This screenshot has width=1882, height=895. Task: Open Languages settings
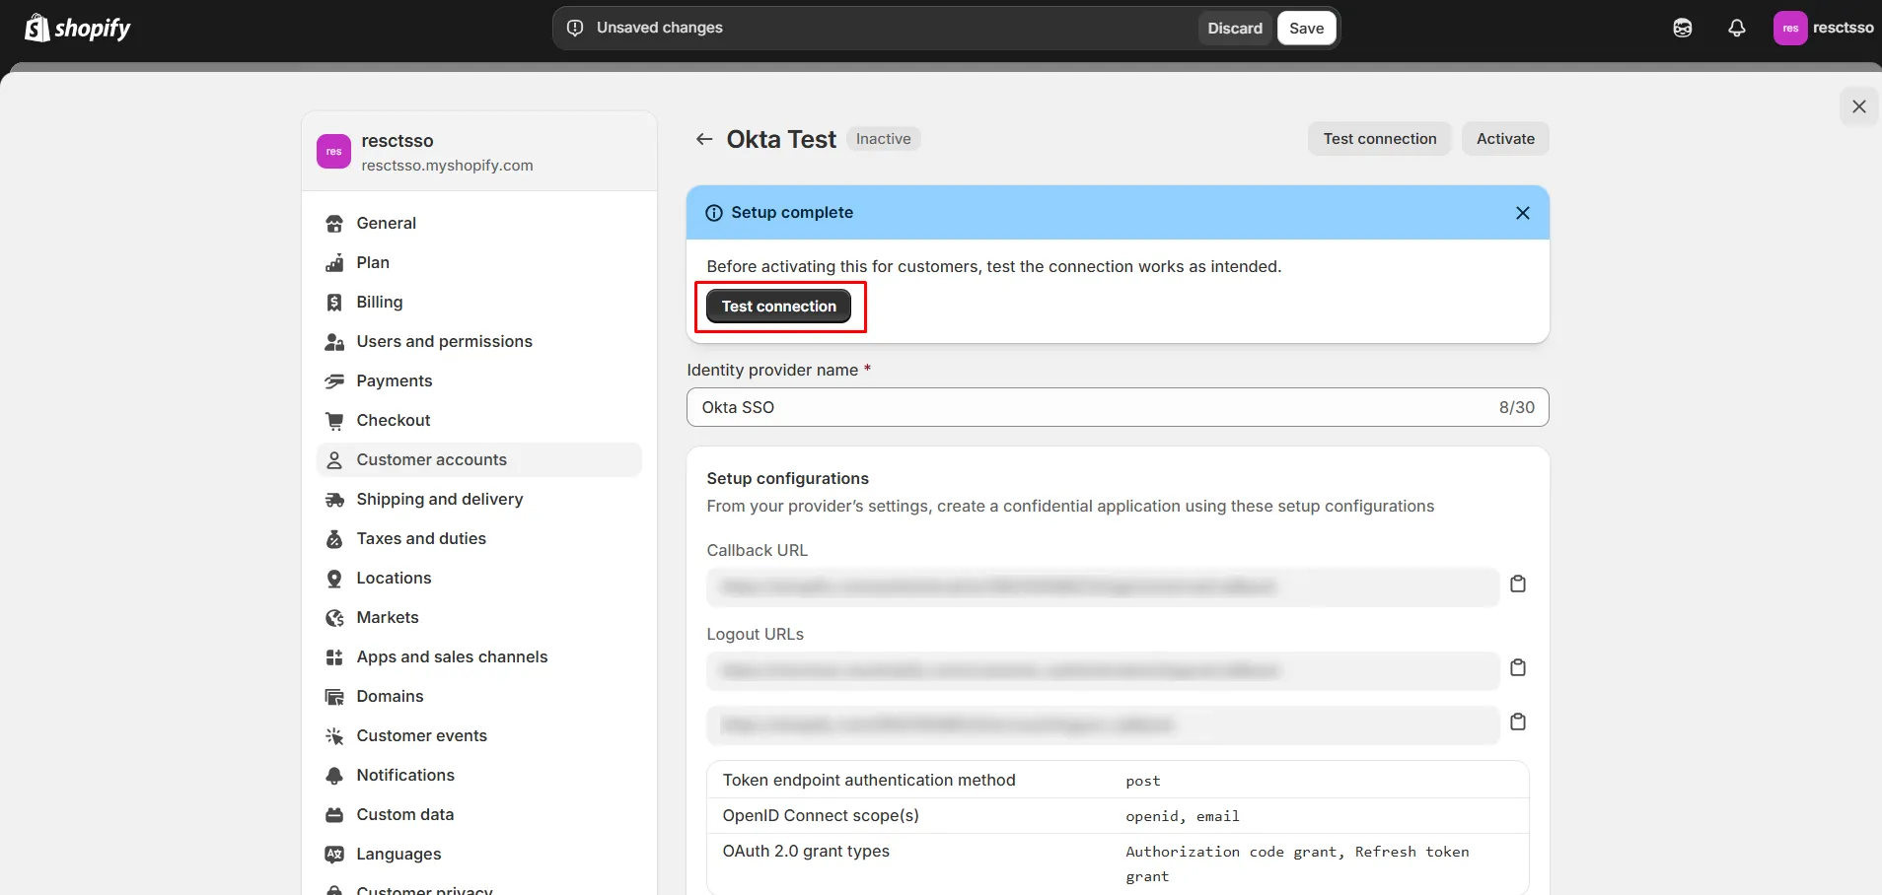(479, 855)
